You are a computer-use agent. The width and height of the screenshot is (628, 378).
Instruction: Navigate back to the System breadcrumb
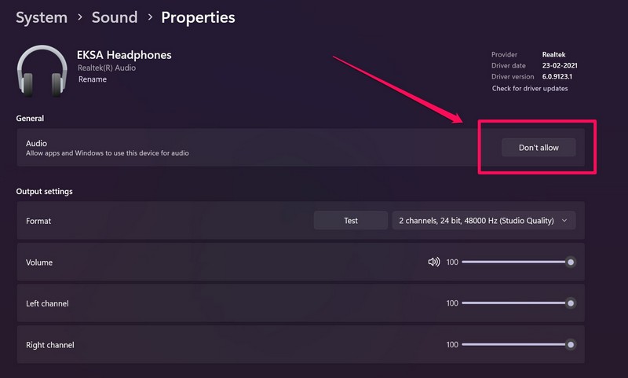point(41,17)
